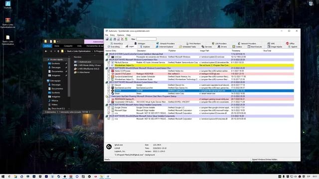319x179 pixels.
Task: Click the green jump-to-entry toolbar icon
Action: click(126, 39)
